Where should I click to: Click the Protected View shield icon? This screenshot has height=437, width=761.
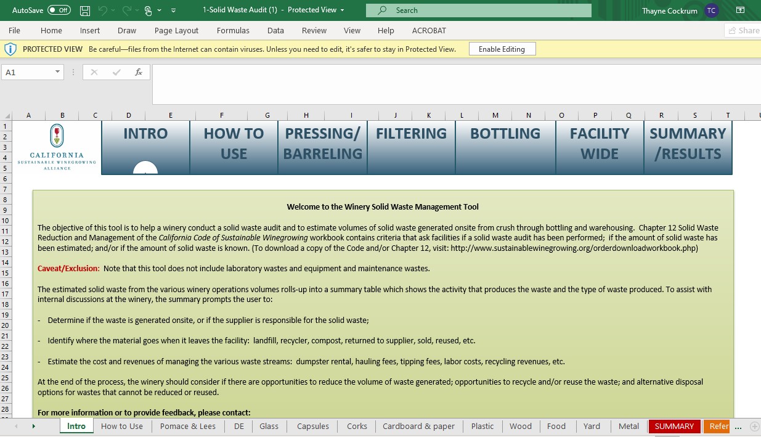tap(10, 49)
